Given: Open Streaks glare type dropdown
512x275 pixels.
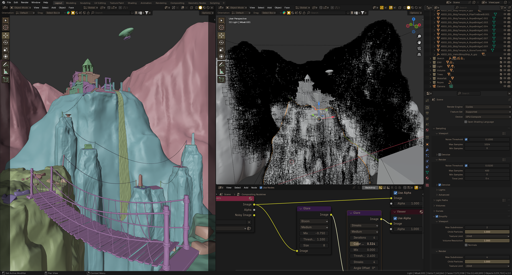Looking at the screenshot, I should (364, 225).
